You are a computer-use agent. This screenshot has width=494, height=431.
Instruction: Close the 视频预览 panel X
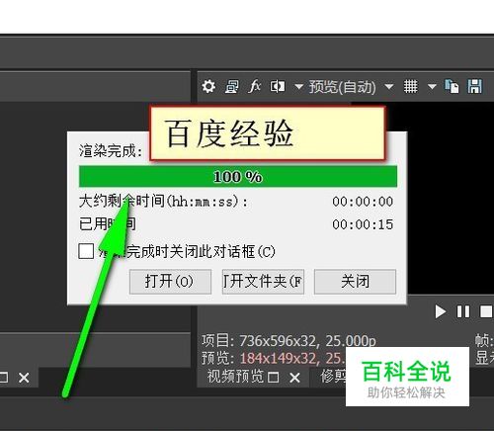click(294, 378)
